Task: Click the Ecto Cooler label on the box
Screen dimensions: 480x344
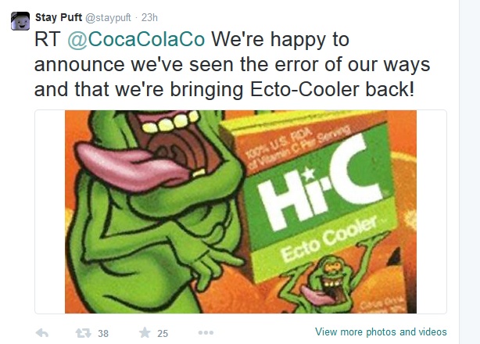Action: point(329,238)
